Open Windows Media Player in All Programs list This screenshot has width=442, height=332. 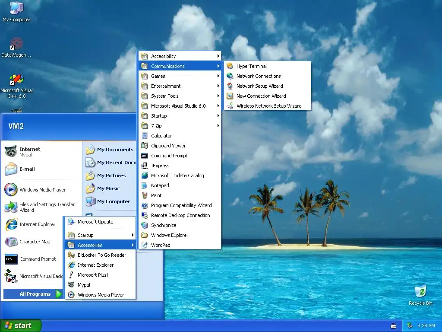(x=100, y=295)
